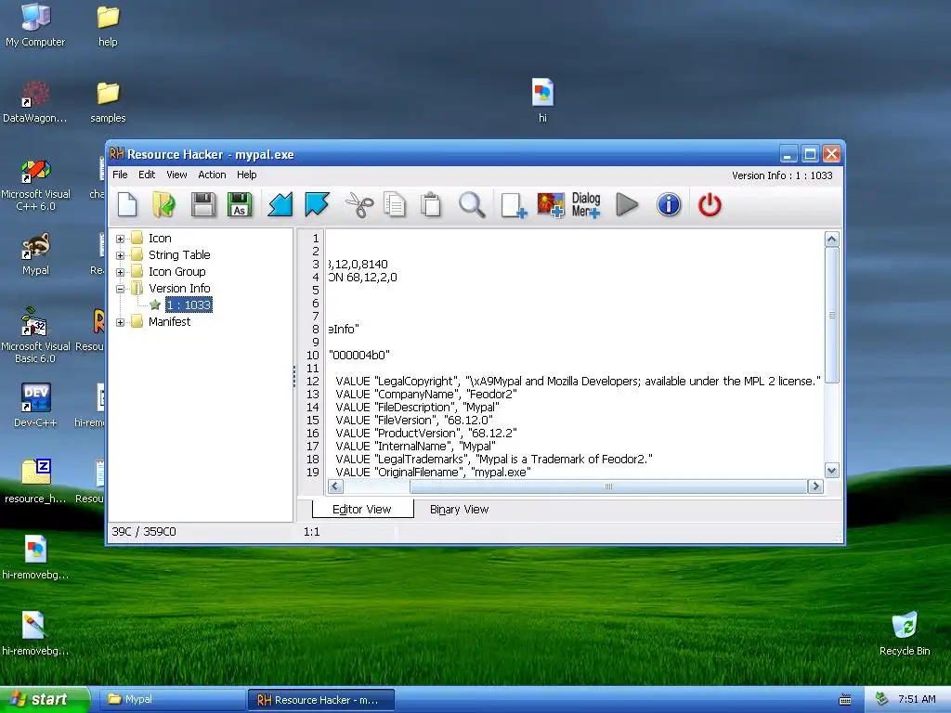Click the horizontal scrollbar thumb
Image resolution: width=951 pixels, height=713 pixels.
coord(608,486)
